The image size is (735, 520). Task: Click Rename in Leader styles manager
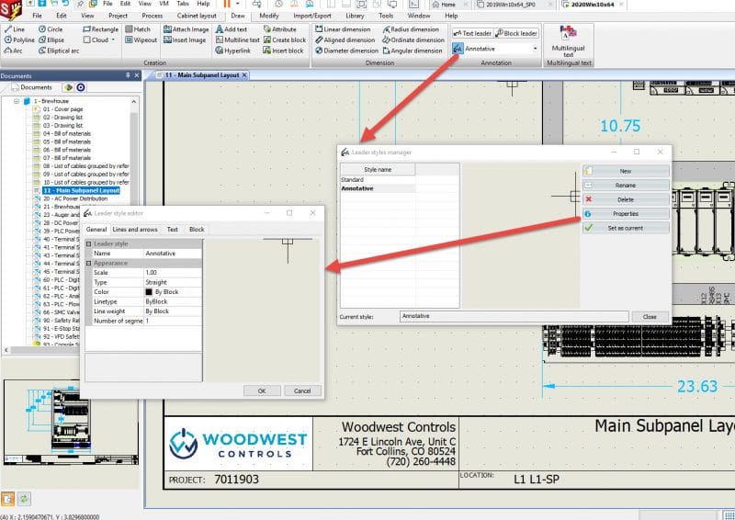(626, 186)
